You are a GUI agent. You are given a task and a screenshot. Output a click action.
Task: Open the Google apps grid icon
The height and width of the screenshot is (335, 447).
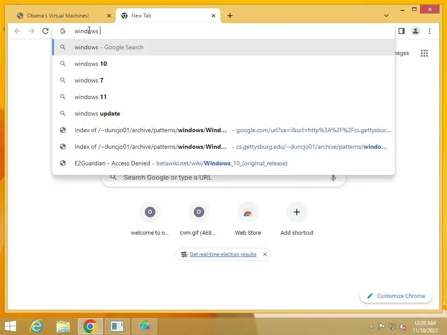(424, 53)
